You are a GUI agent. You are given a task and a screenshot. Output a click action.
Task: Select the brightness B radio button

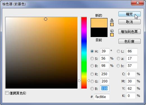pyautogui.click(x=92, y=66)
